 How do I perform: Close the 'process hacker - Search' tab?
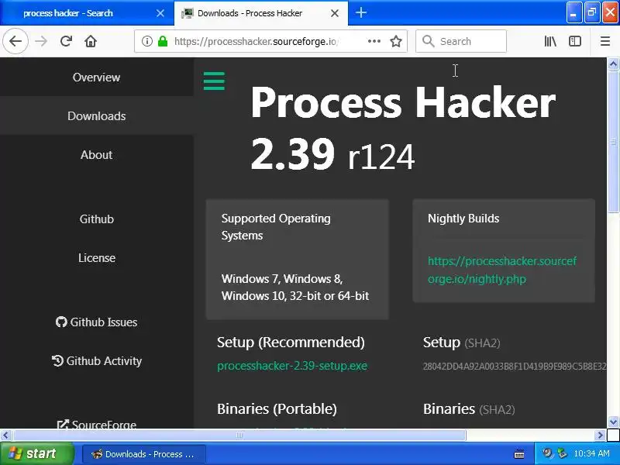point(160,13)
